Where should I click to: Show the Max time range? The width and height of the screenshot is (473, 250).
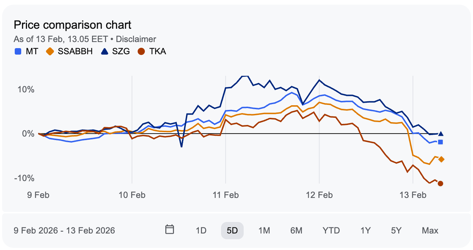click(x=430, y=230)
